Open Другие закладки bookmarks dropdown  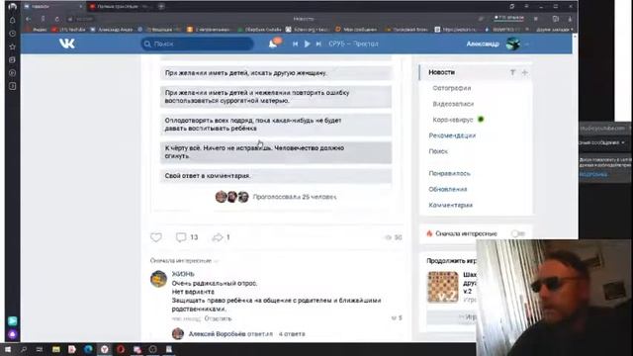click(x=554, y=30)
